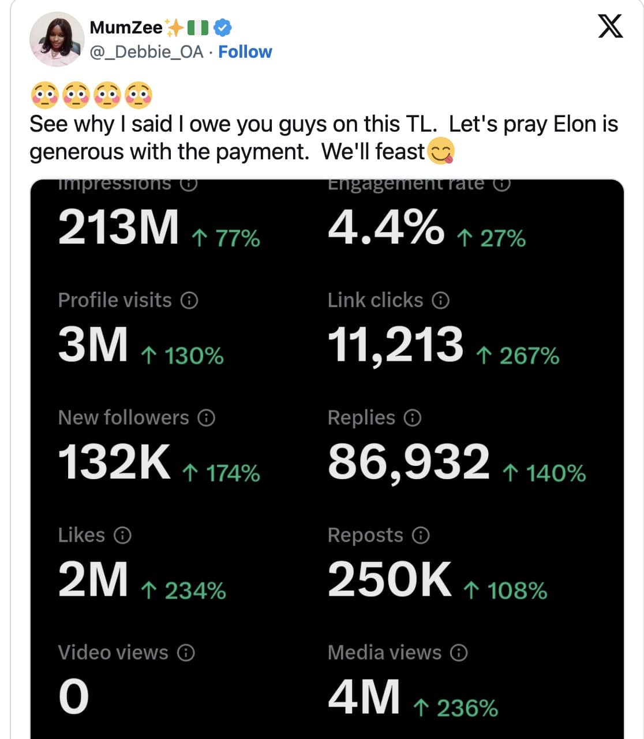Click the Profile visits info icon
This screenshot has width=644, height=739.
tap(189, 300)
